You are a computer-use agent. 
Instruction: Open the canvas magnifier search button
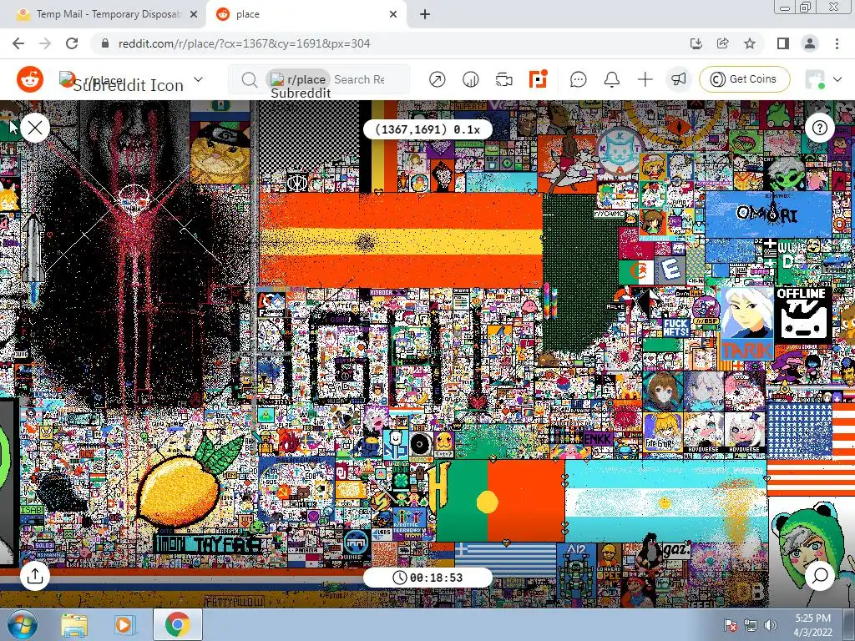[x=820, y=576]
